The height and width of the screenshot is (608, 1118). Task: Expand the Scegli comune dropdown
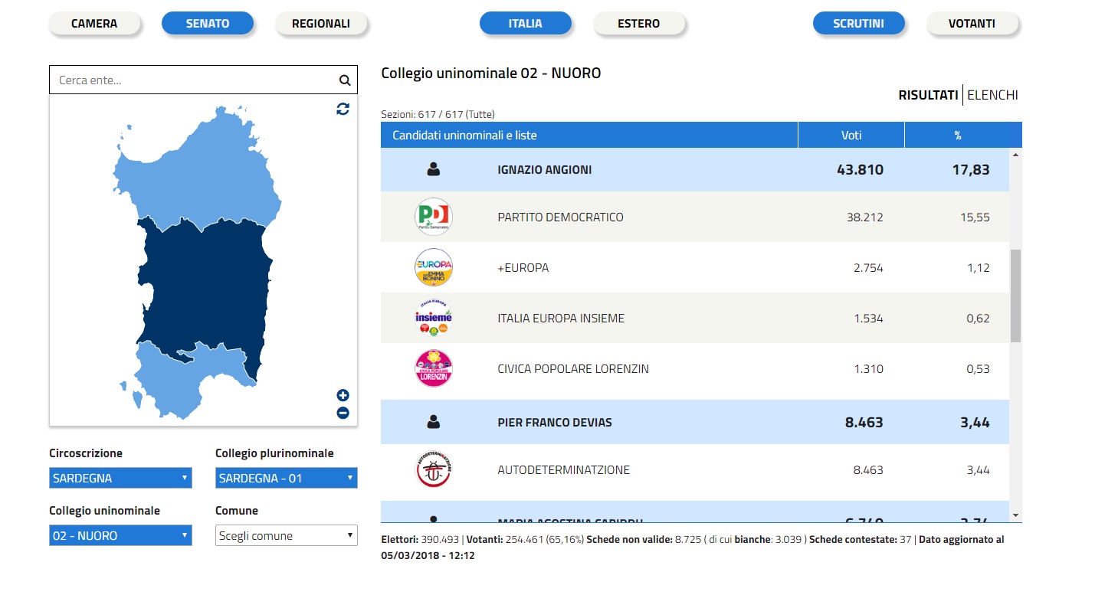[x=286, y=536]
